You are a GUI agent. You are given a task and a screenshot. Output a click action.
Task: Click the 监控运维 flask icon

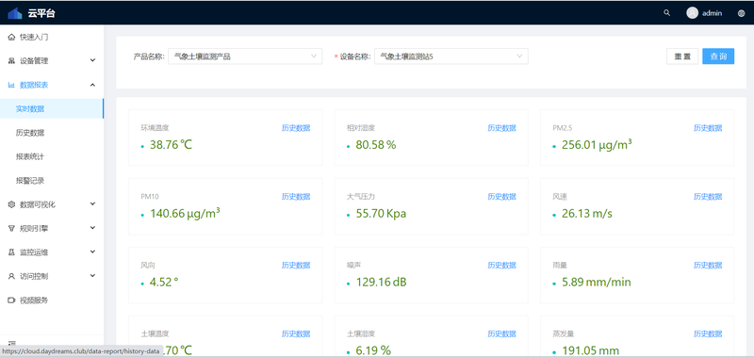click(x=11, y=252)
